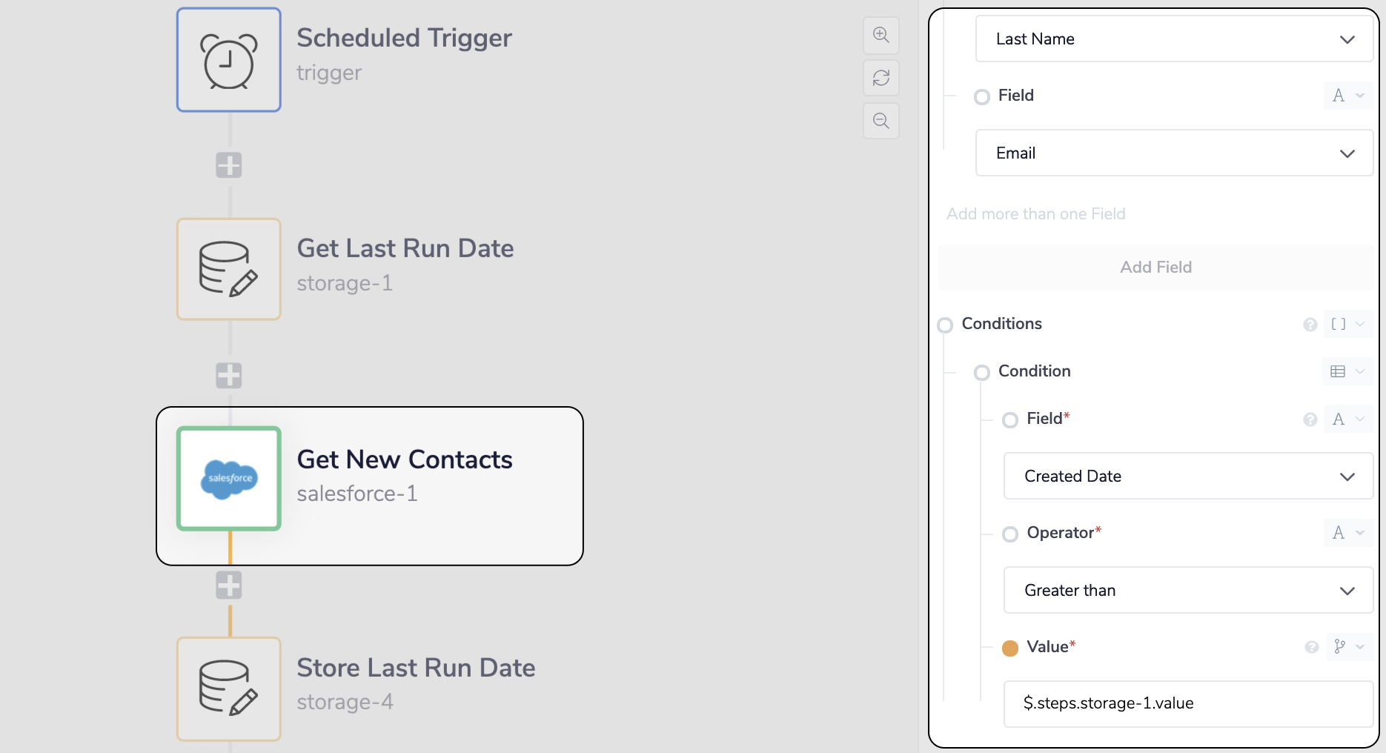This screenshot has height=753, width=1386.
Task: Open the Greater than operator dropdown
Action: coord(1187,590)
